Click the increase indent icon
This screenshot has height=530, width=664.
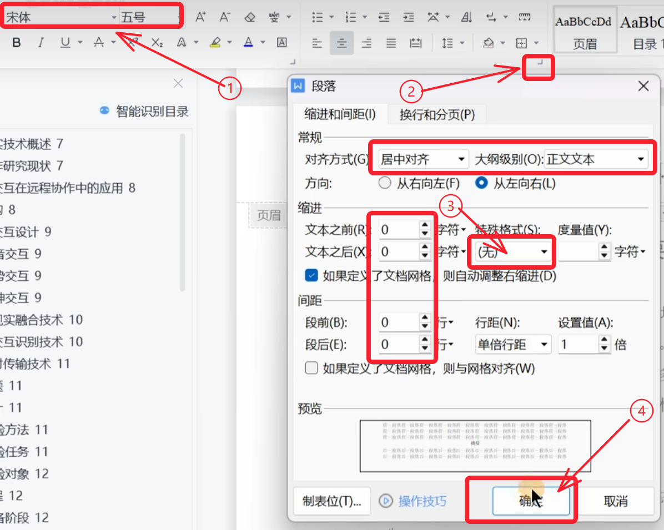[409, 17]
